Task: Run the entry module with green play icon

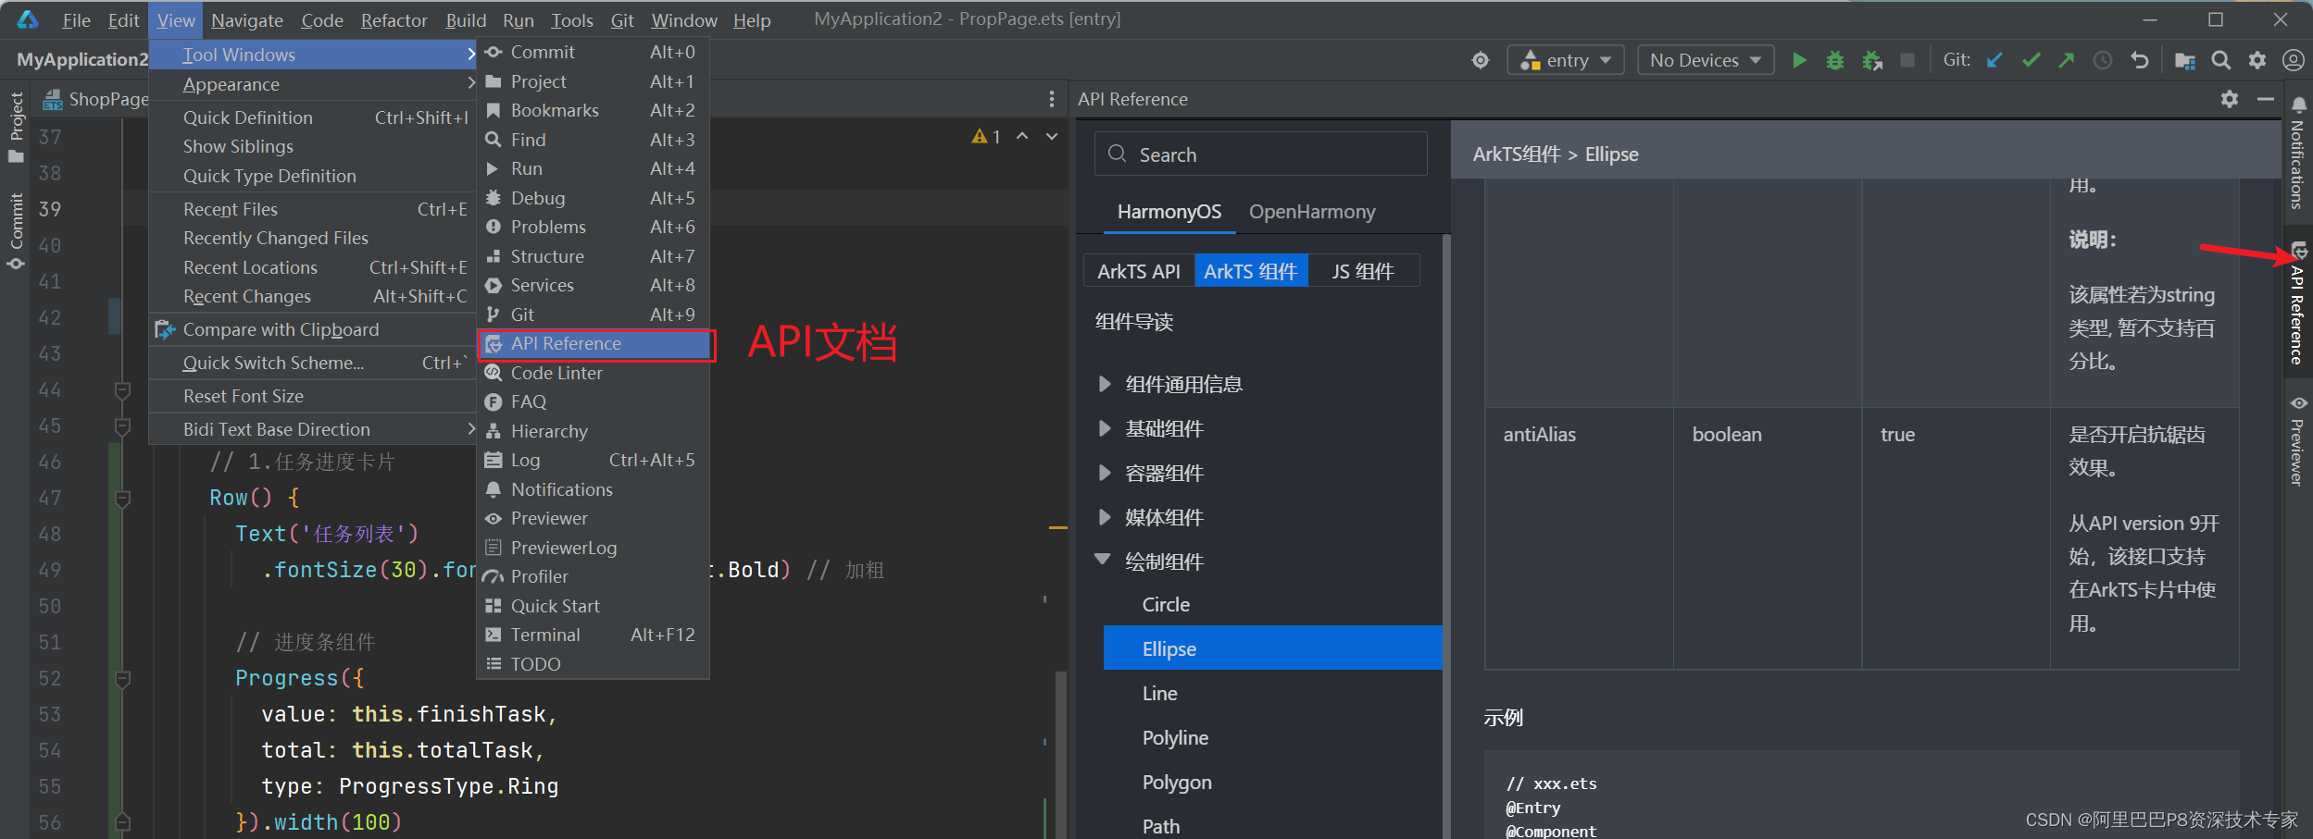Action: pyautogui.click(x=1799, y=59)
